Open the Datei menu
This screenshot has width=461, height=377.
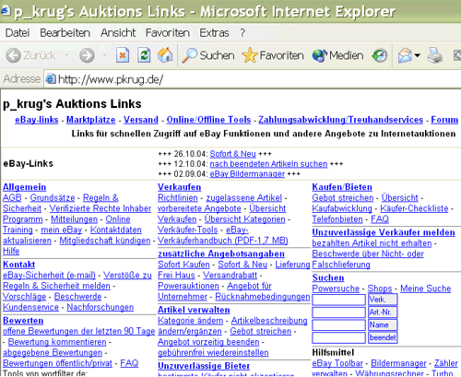pos(18,32)
